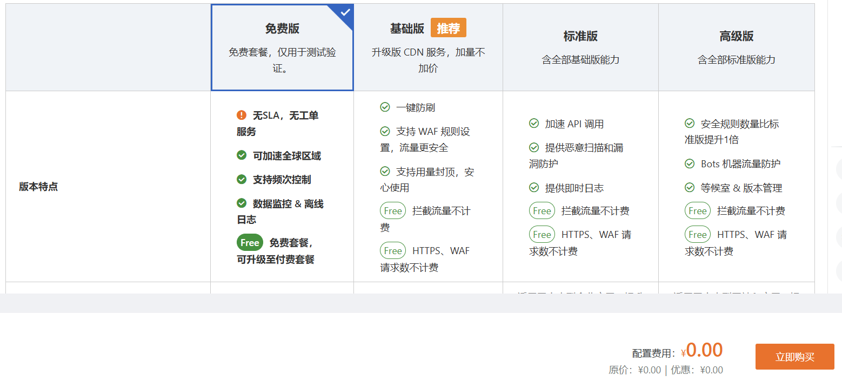Screen dimensions: 842x382
Task: Select the 基础版 plan card
Action: (427, 46)
